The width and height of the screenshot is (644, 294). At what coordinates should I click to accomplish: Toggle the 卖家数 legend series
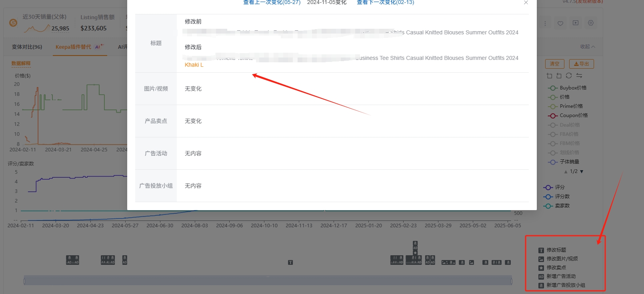coord(556,206)
